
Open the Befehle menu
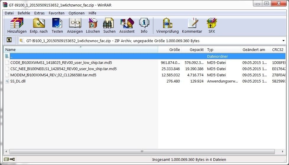pos(24,13)
